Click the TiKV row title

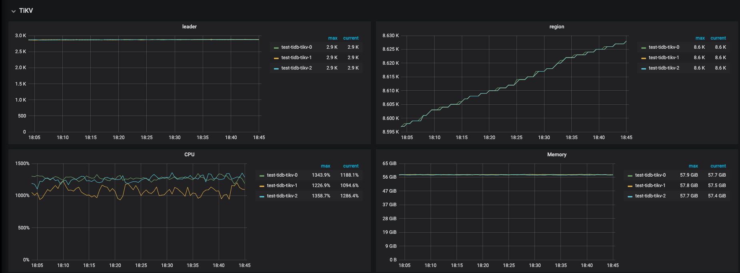pos(26,11)
